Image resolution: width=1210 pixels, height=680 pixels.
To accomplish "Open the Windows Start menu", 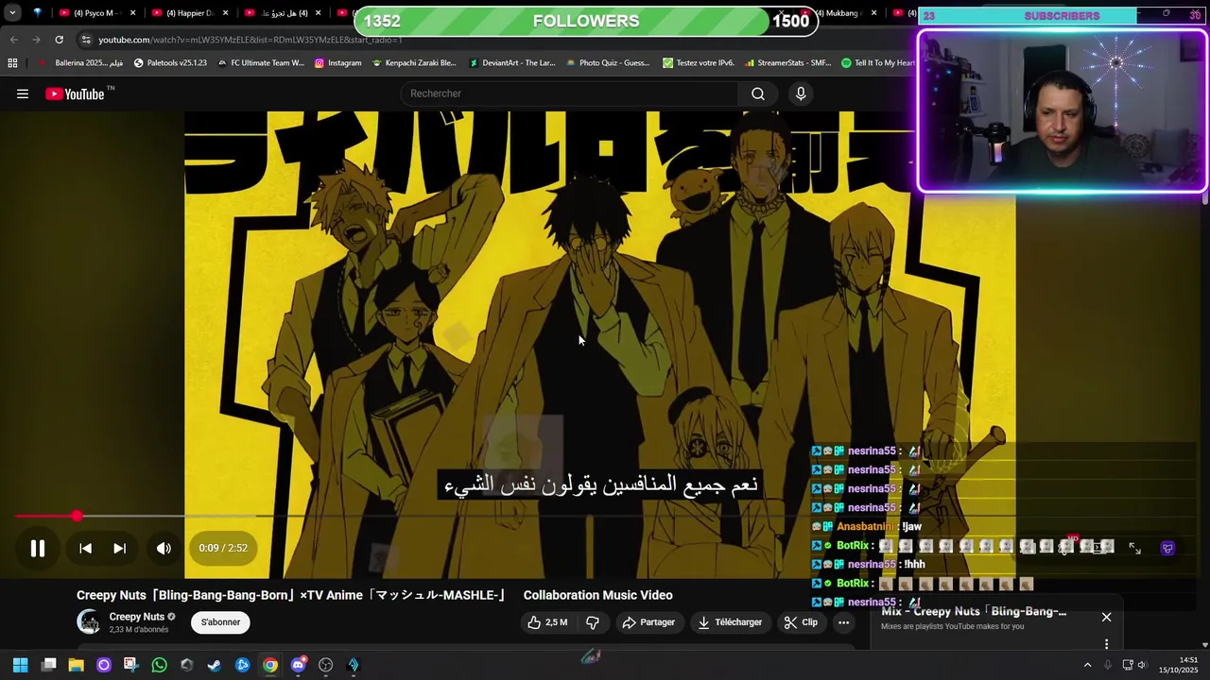I will tap(20, 665).
